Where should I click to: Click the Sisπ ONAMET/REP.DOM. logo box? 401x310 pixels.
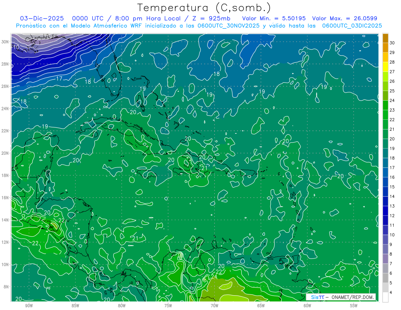[x=341, y=297]
